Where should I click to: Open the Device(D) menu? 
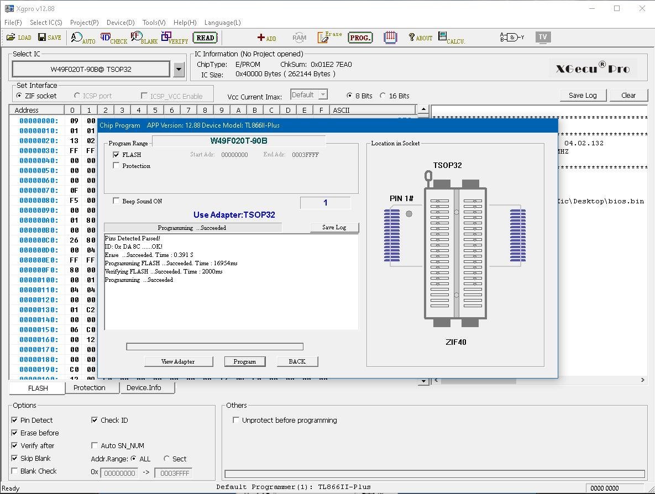pyautogui.click(x=120, y=23)
